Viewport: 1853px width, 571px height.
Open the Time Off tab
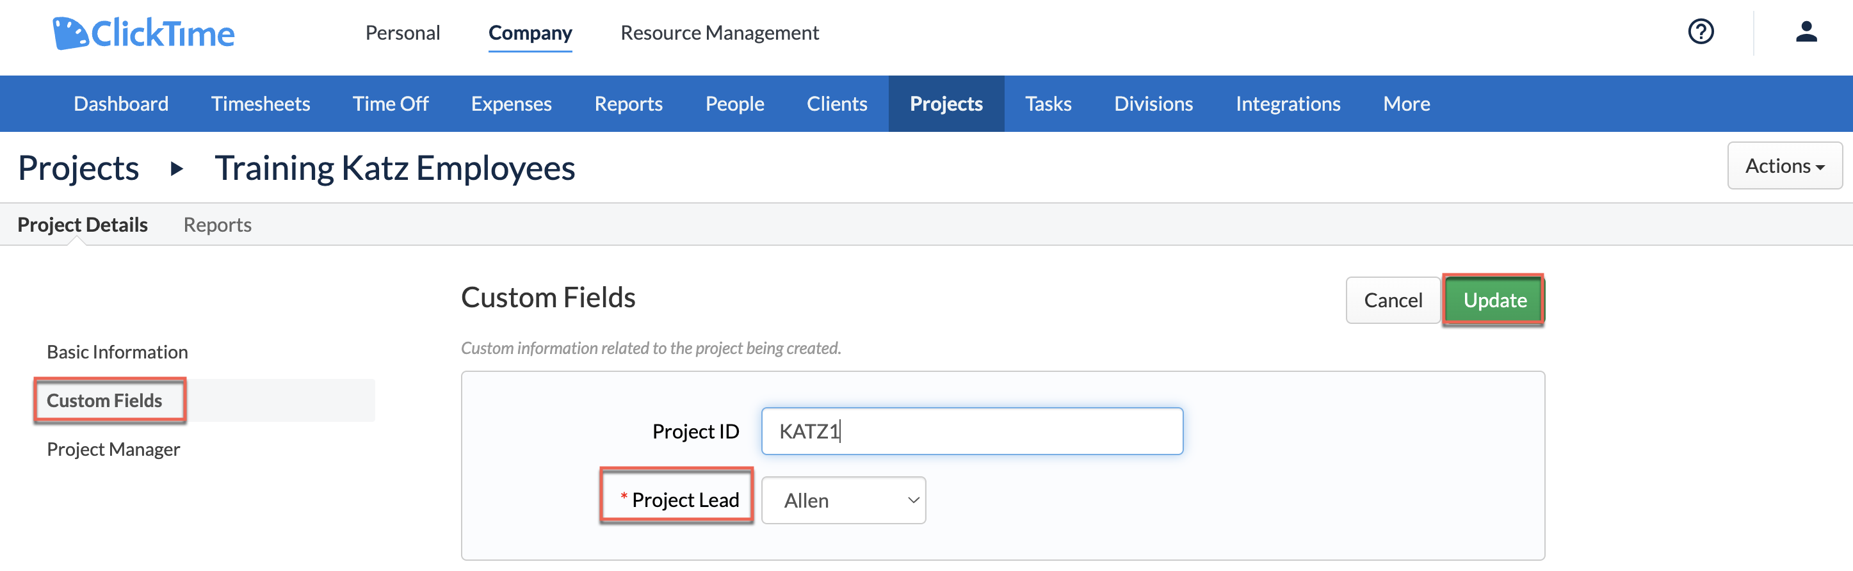[390, 104]
